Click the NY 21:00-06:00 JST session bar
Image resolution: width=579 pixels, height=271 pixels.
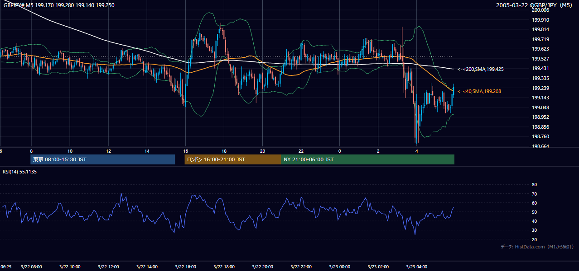[367, 159]
